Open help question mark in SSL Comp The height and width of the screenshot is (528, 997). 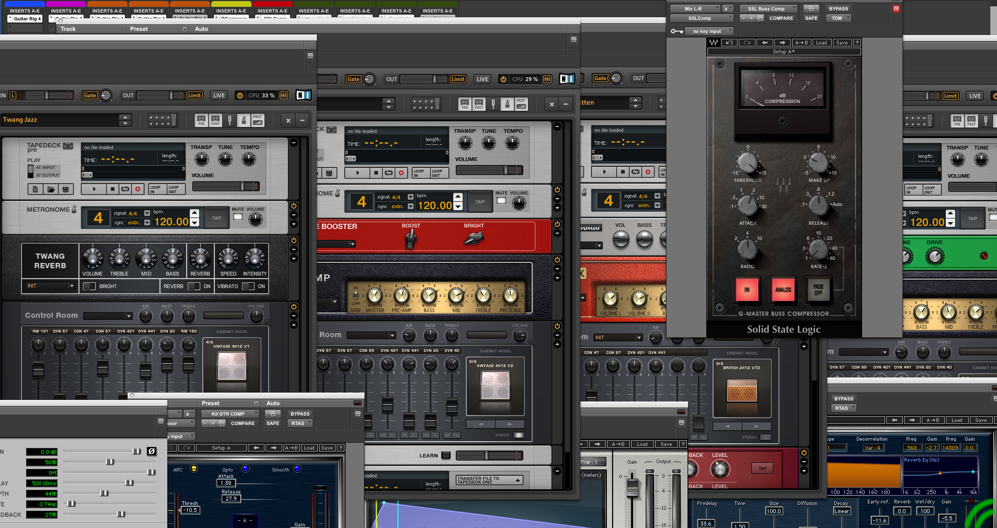coord(856,43)
